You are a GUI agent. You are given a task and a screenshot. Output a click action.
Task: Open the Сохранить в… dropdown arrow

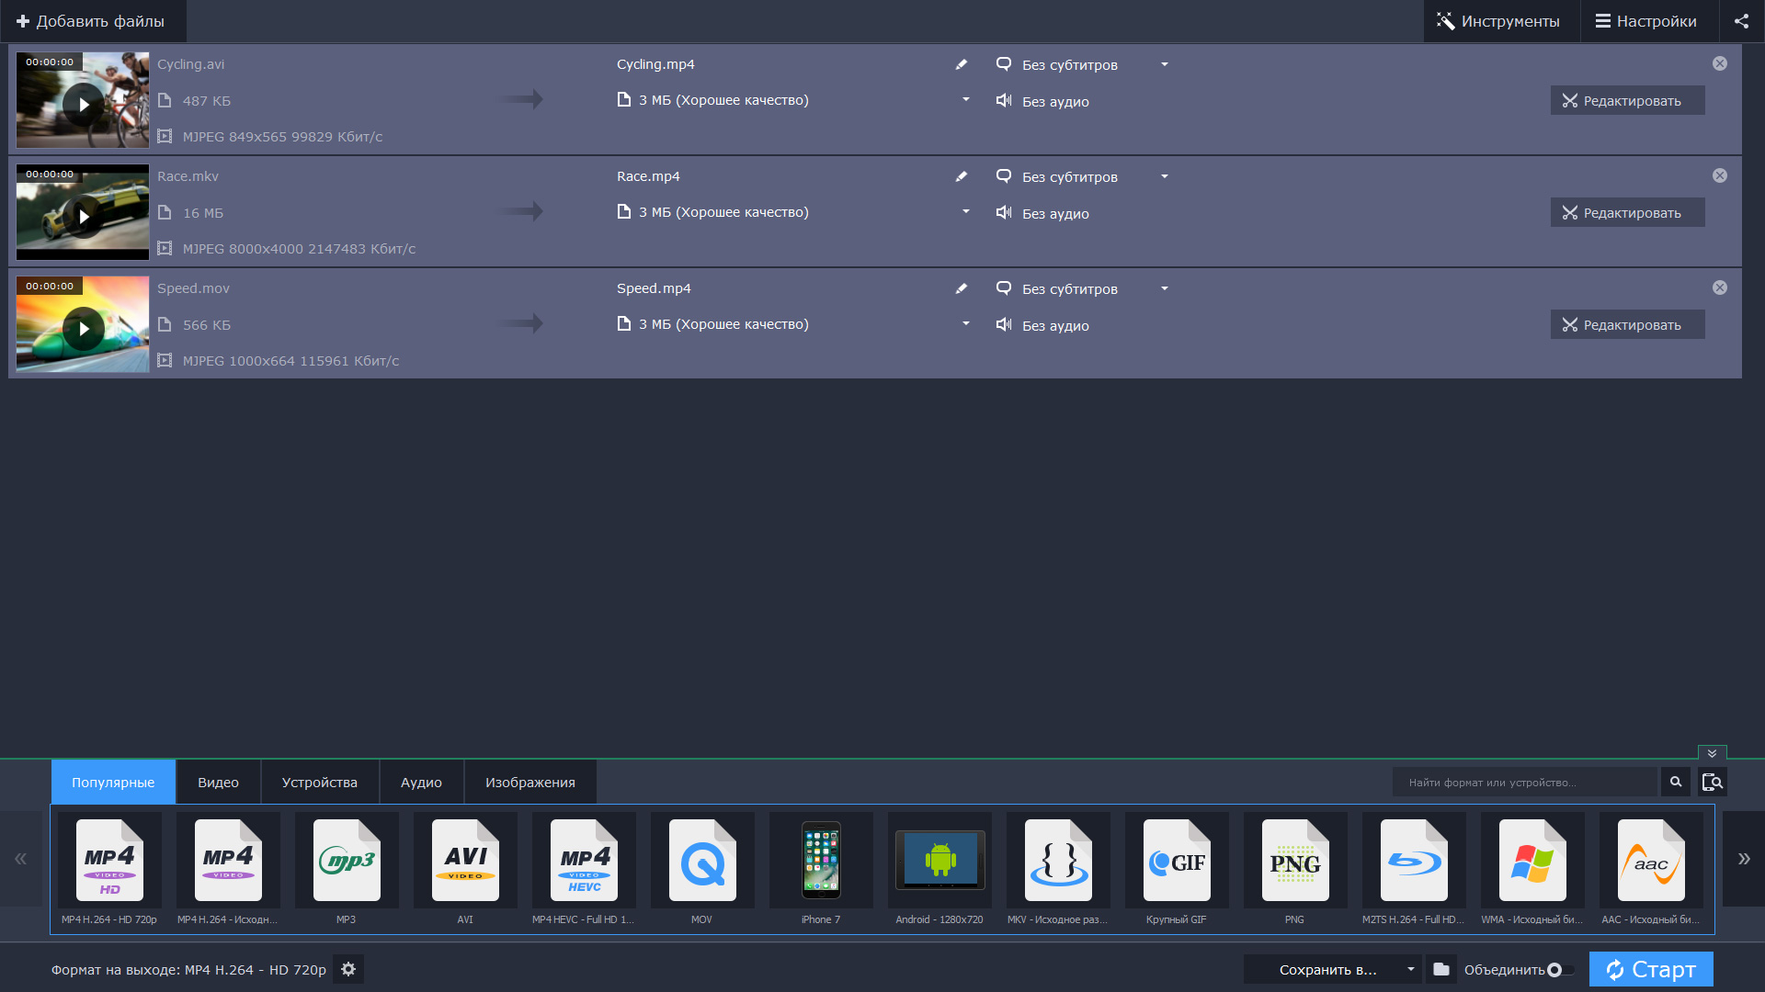coord(1411,969)
